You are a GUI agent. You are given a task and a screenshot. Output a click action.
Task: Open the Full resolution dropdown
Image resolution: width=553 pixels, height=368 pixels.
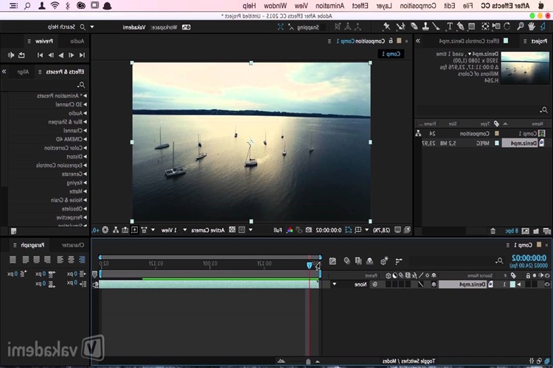tap(265, 230)
